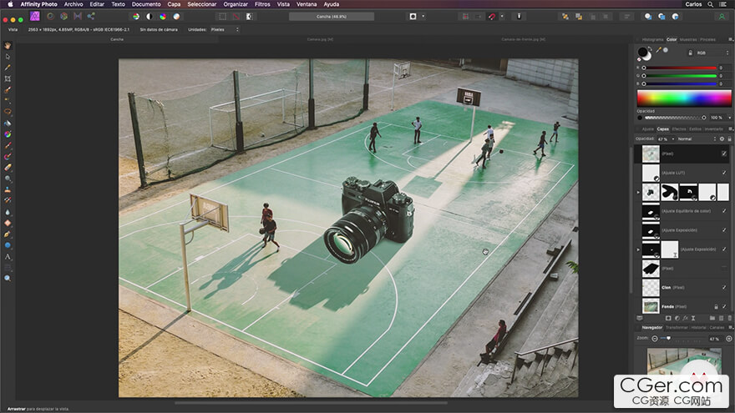Switch to the Export persona icon
Image resolution: width=735 pixels, height=413 pixels.
[91, 16]
